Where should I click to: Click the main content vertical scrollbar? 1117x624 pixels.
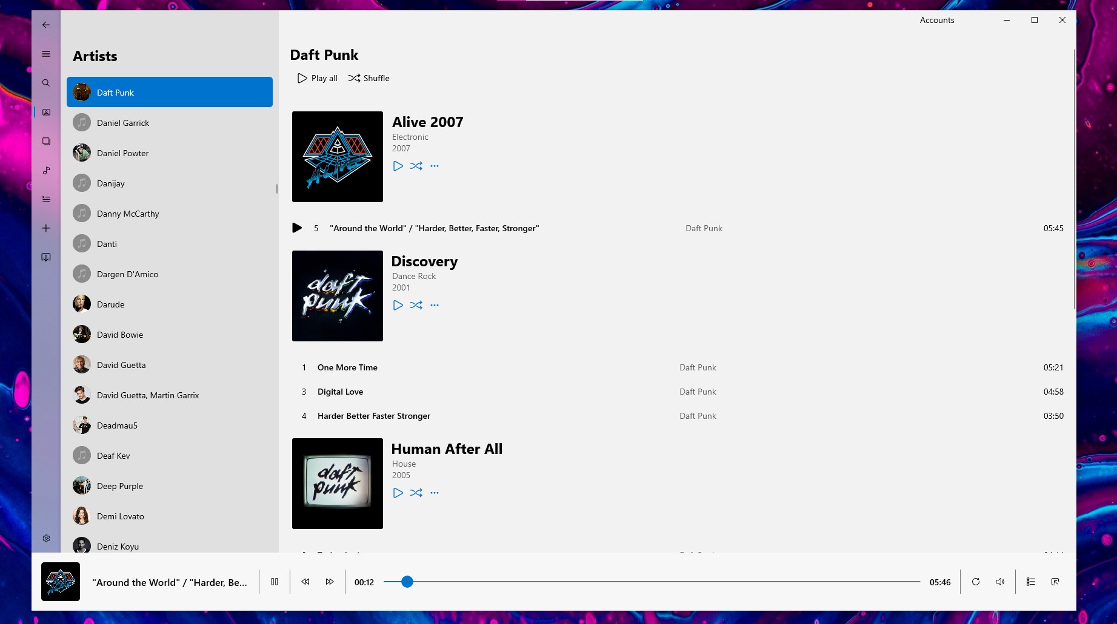click(1074, 179)
